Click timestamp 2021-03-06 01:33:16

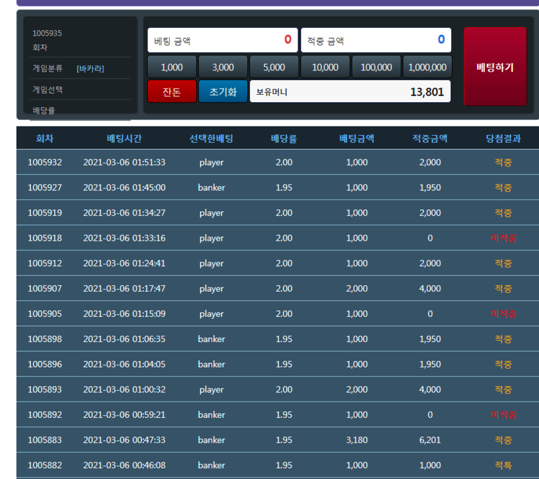[x=124, y=238]
